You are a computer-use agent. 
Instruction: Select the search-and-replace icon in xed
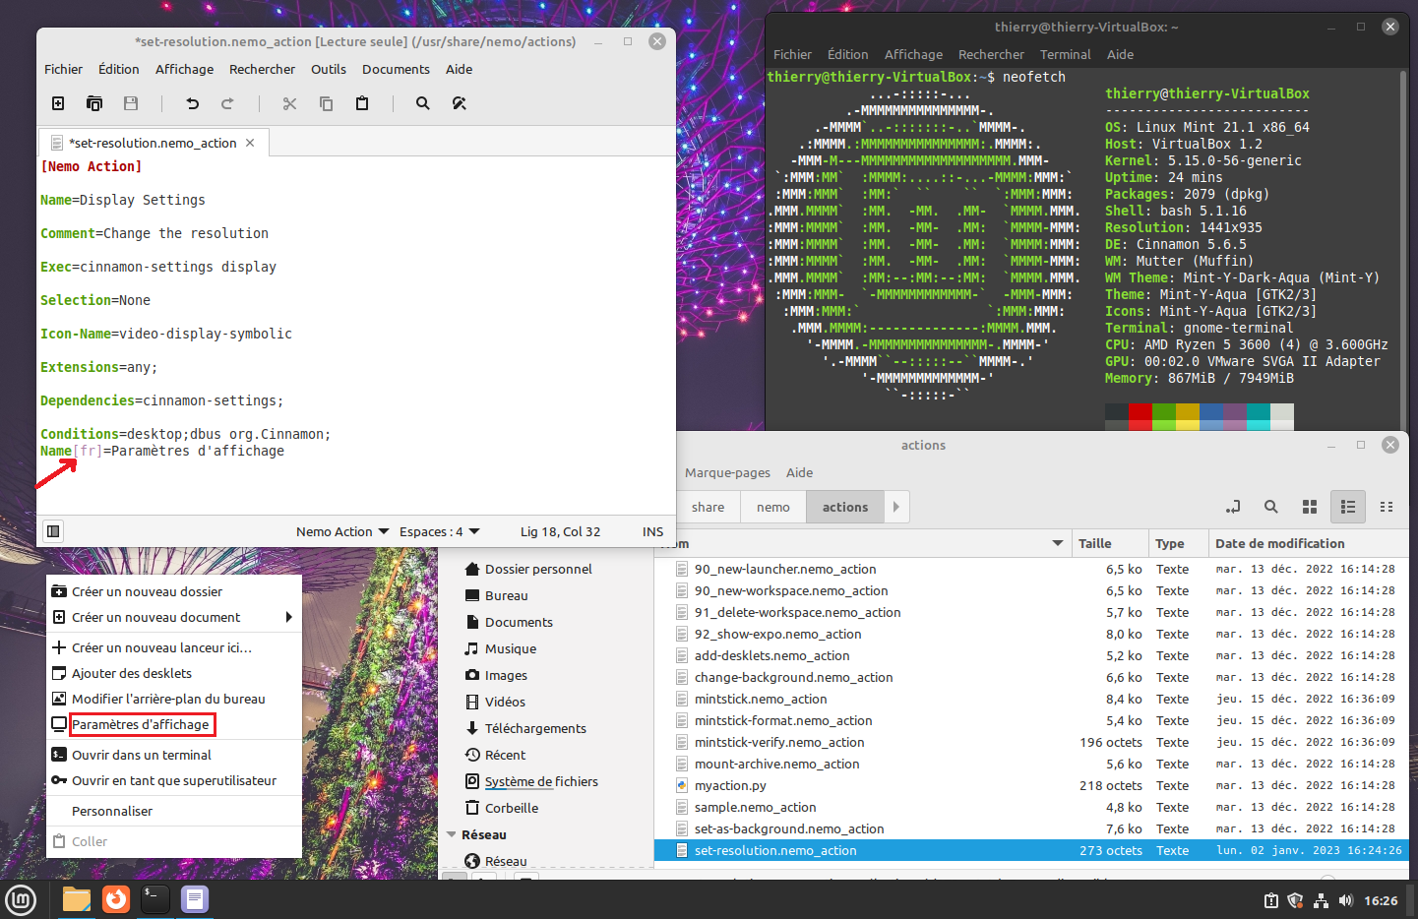tap(459, 102)
